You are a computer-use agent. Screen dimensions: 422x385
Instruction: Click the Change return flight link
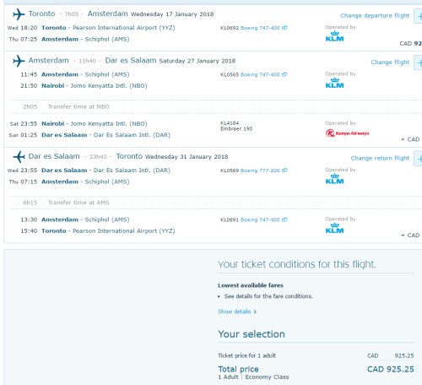pyautogui.click(x=380, y=158)
